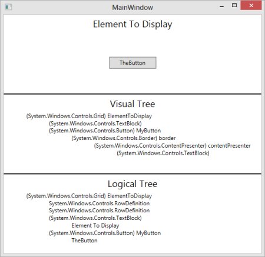
Task: Minimize the MainWindow window
Action: (222, 6)
